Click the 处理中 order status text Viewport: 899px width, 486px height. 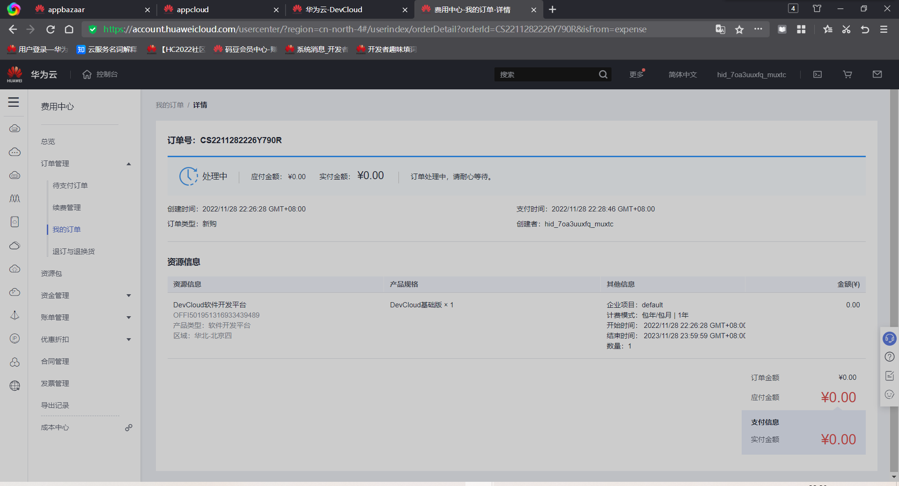[x=215, y=176]
